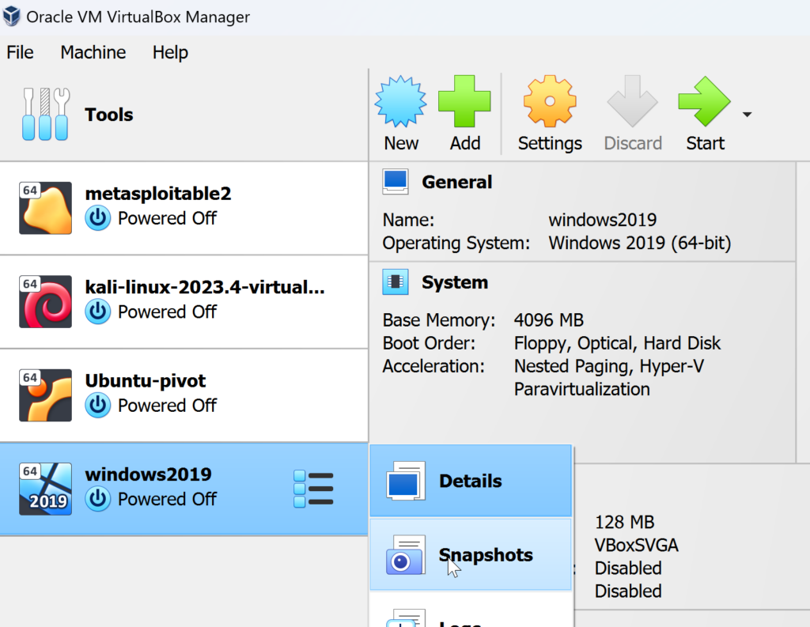Viewport: 810px width, 627px height.
Task: Click the Ubuntu-pivot Powered Off state icon
Action: (97, 406)
